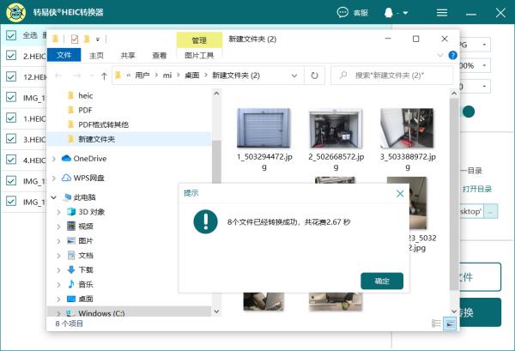
Task: Select the OneDrive cloud item in the sidebar
Action: pos(84,159)
